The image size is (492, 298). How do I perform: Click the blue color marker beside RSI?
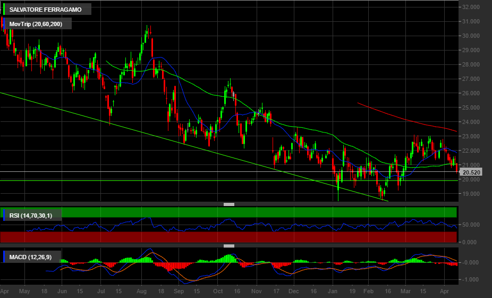click(x=5, y=215)
